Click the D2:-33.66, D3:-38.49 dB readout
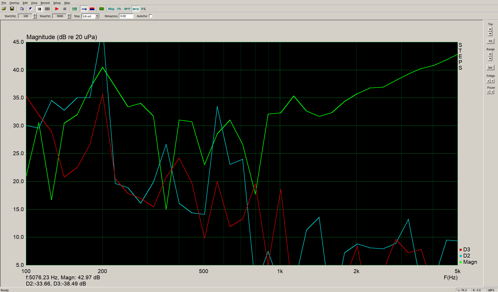Screen dimensions: 498x292 tap(56, 284)
